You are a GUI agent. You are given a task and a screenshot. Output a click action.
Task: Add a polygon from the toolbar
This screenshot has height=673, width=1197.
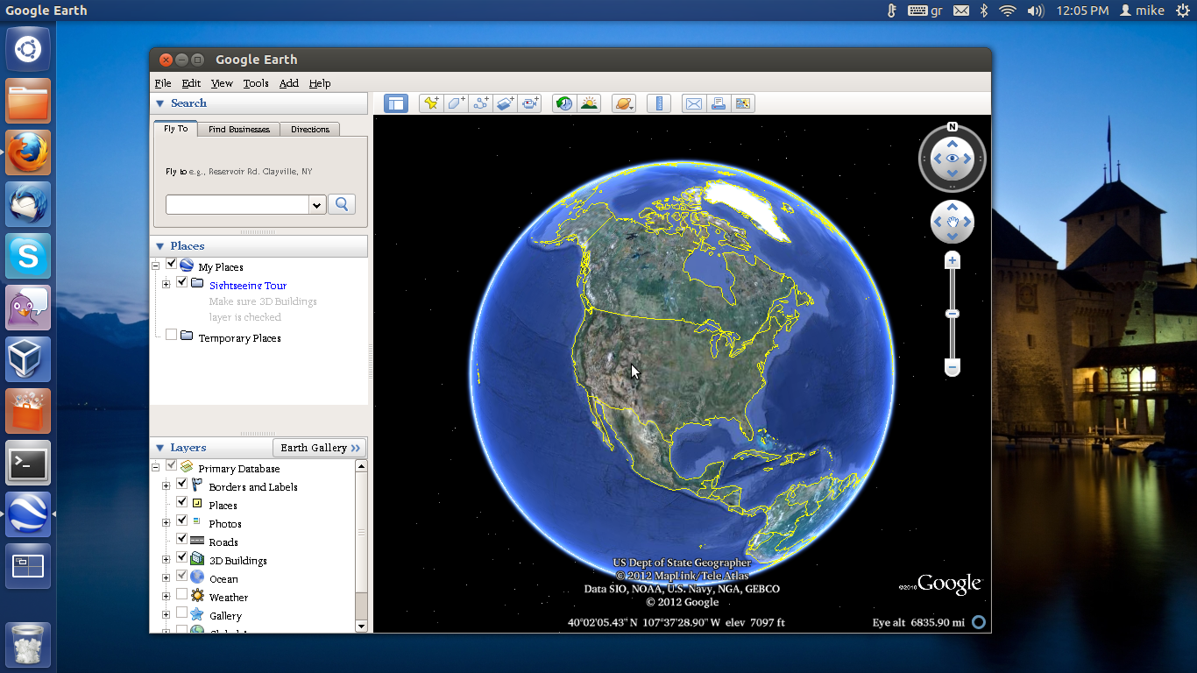tap(455, 103)
